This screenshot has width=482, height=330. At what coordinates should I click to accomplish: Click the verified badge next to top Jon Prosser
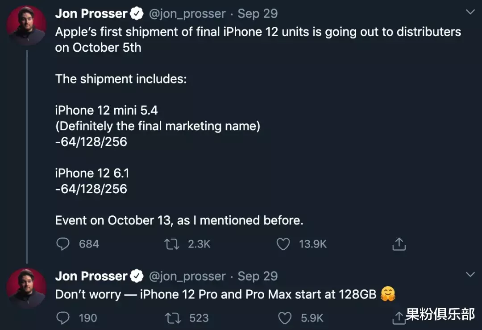click(137, 13)
